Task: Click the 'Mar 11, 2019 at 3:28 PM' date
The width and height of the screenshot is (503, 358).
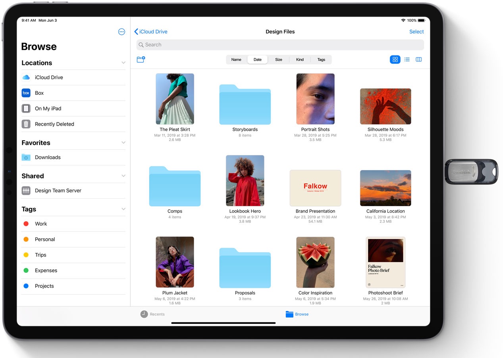Action: (x=175, y=135)
